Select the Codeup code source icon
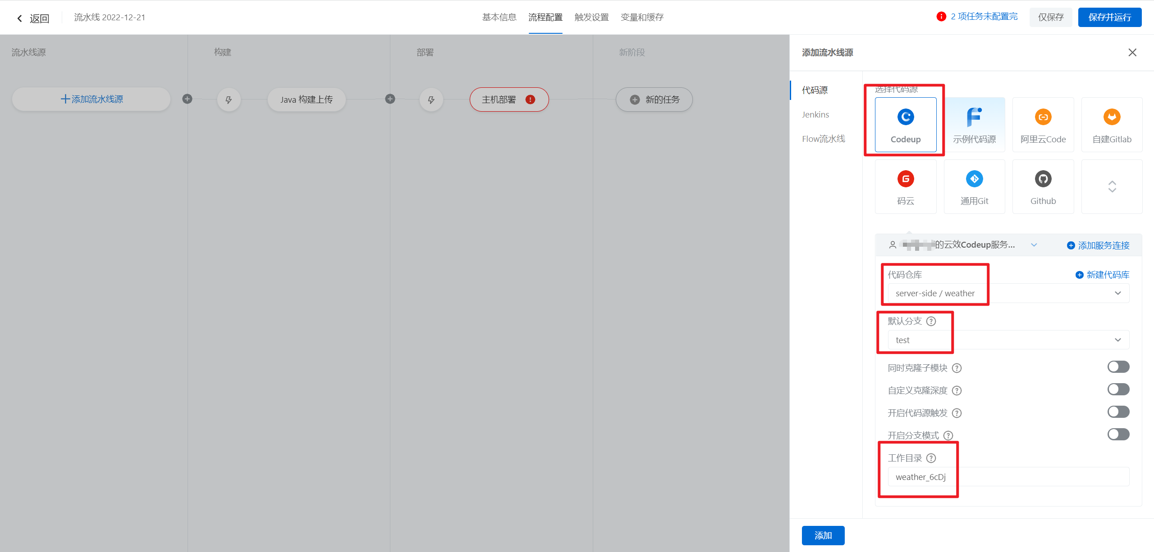Screen dimensions: 1154x552 [905, 118]
